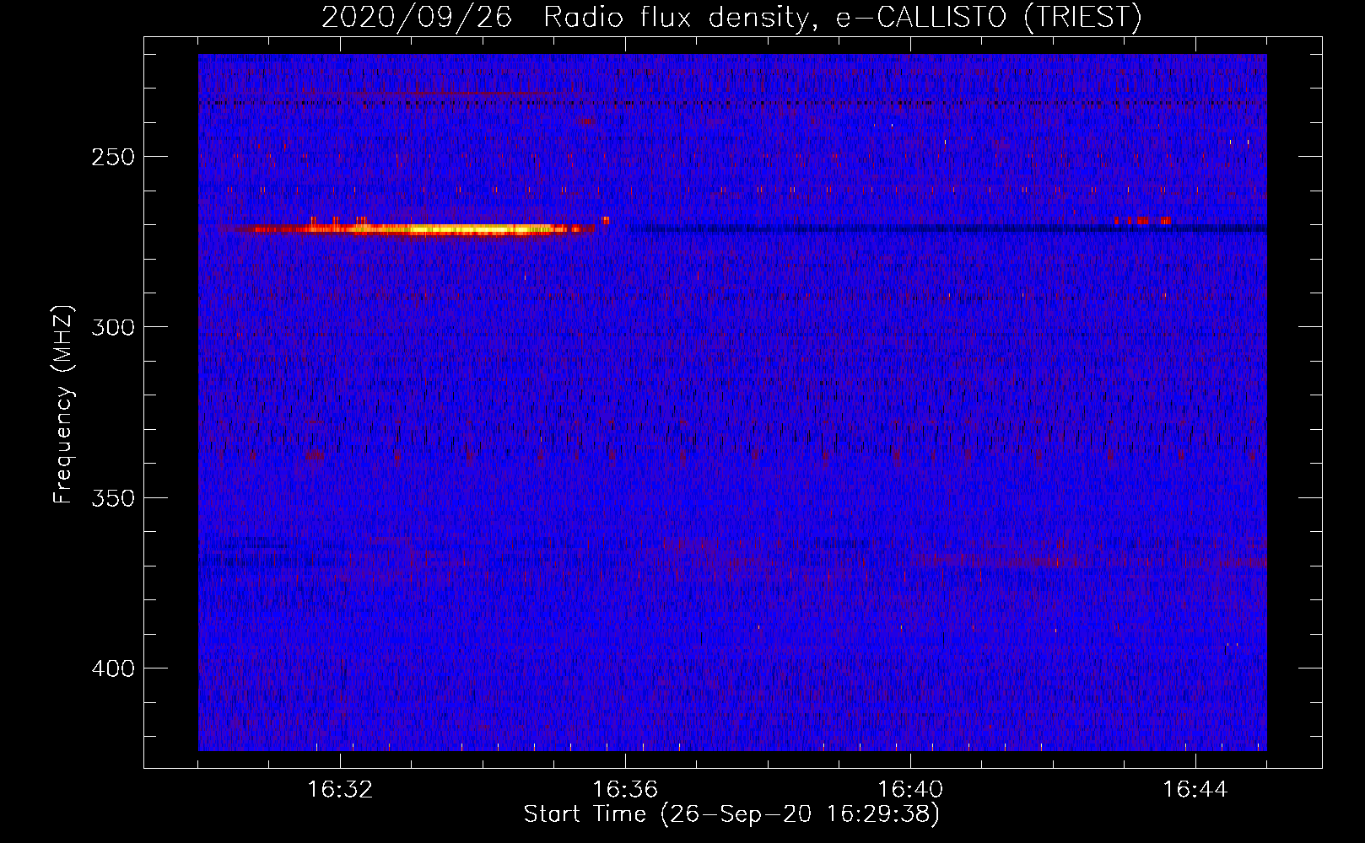The height and width of the screenshot is (843, 1365).
Task: Click the 350 frequency tick label
Action: coord(113,497)
